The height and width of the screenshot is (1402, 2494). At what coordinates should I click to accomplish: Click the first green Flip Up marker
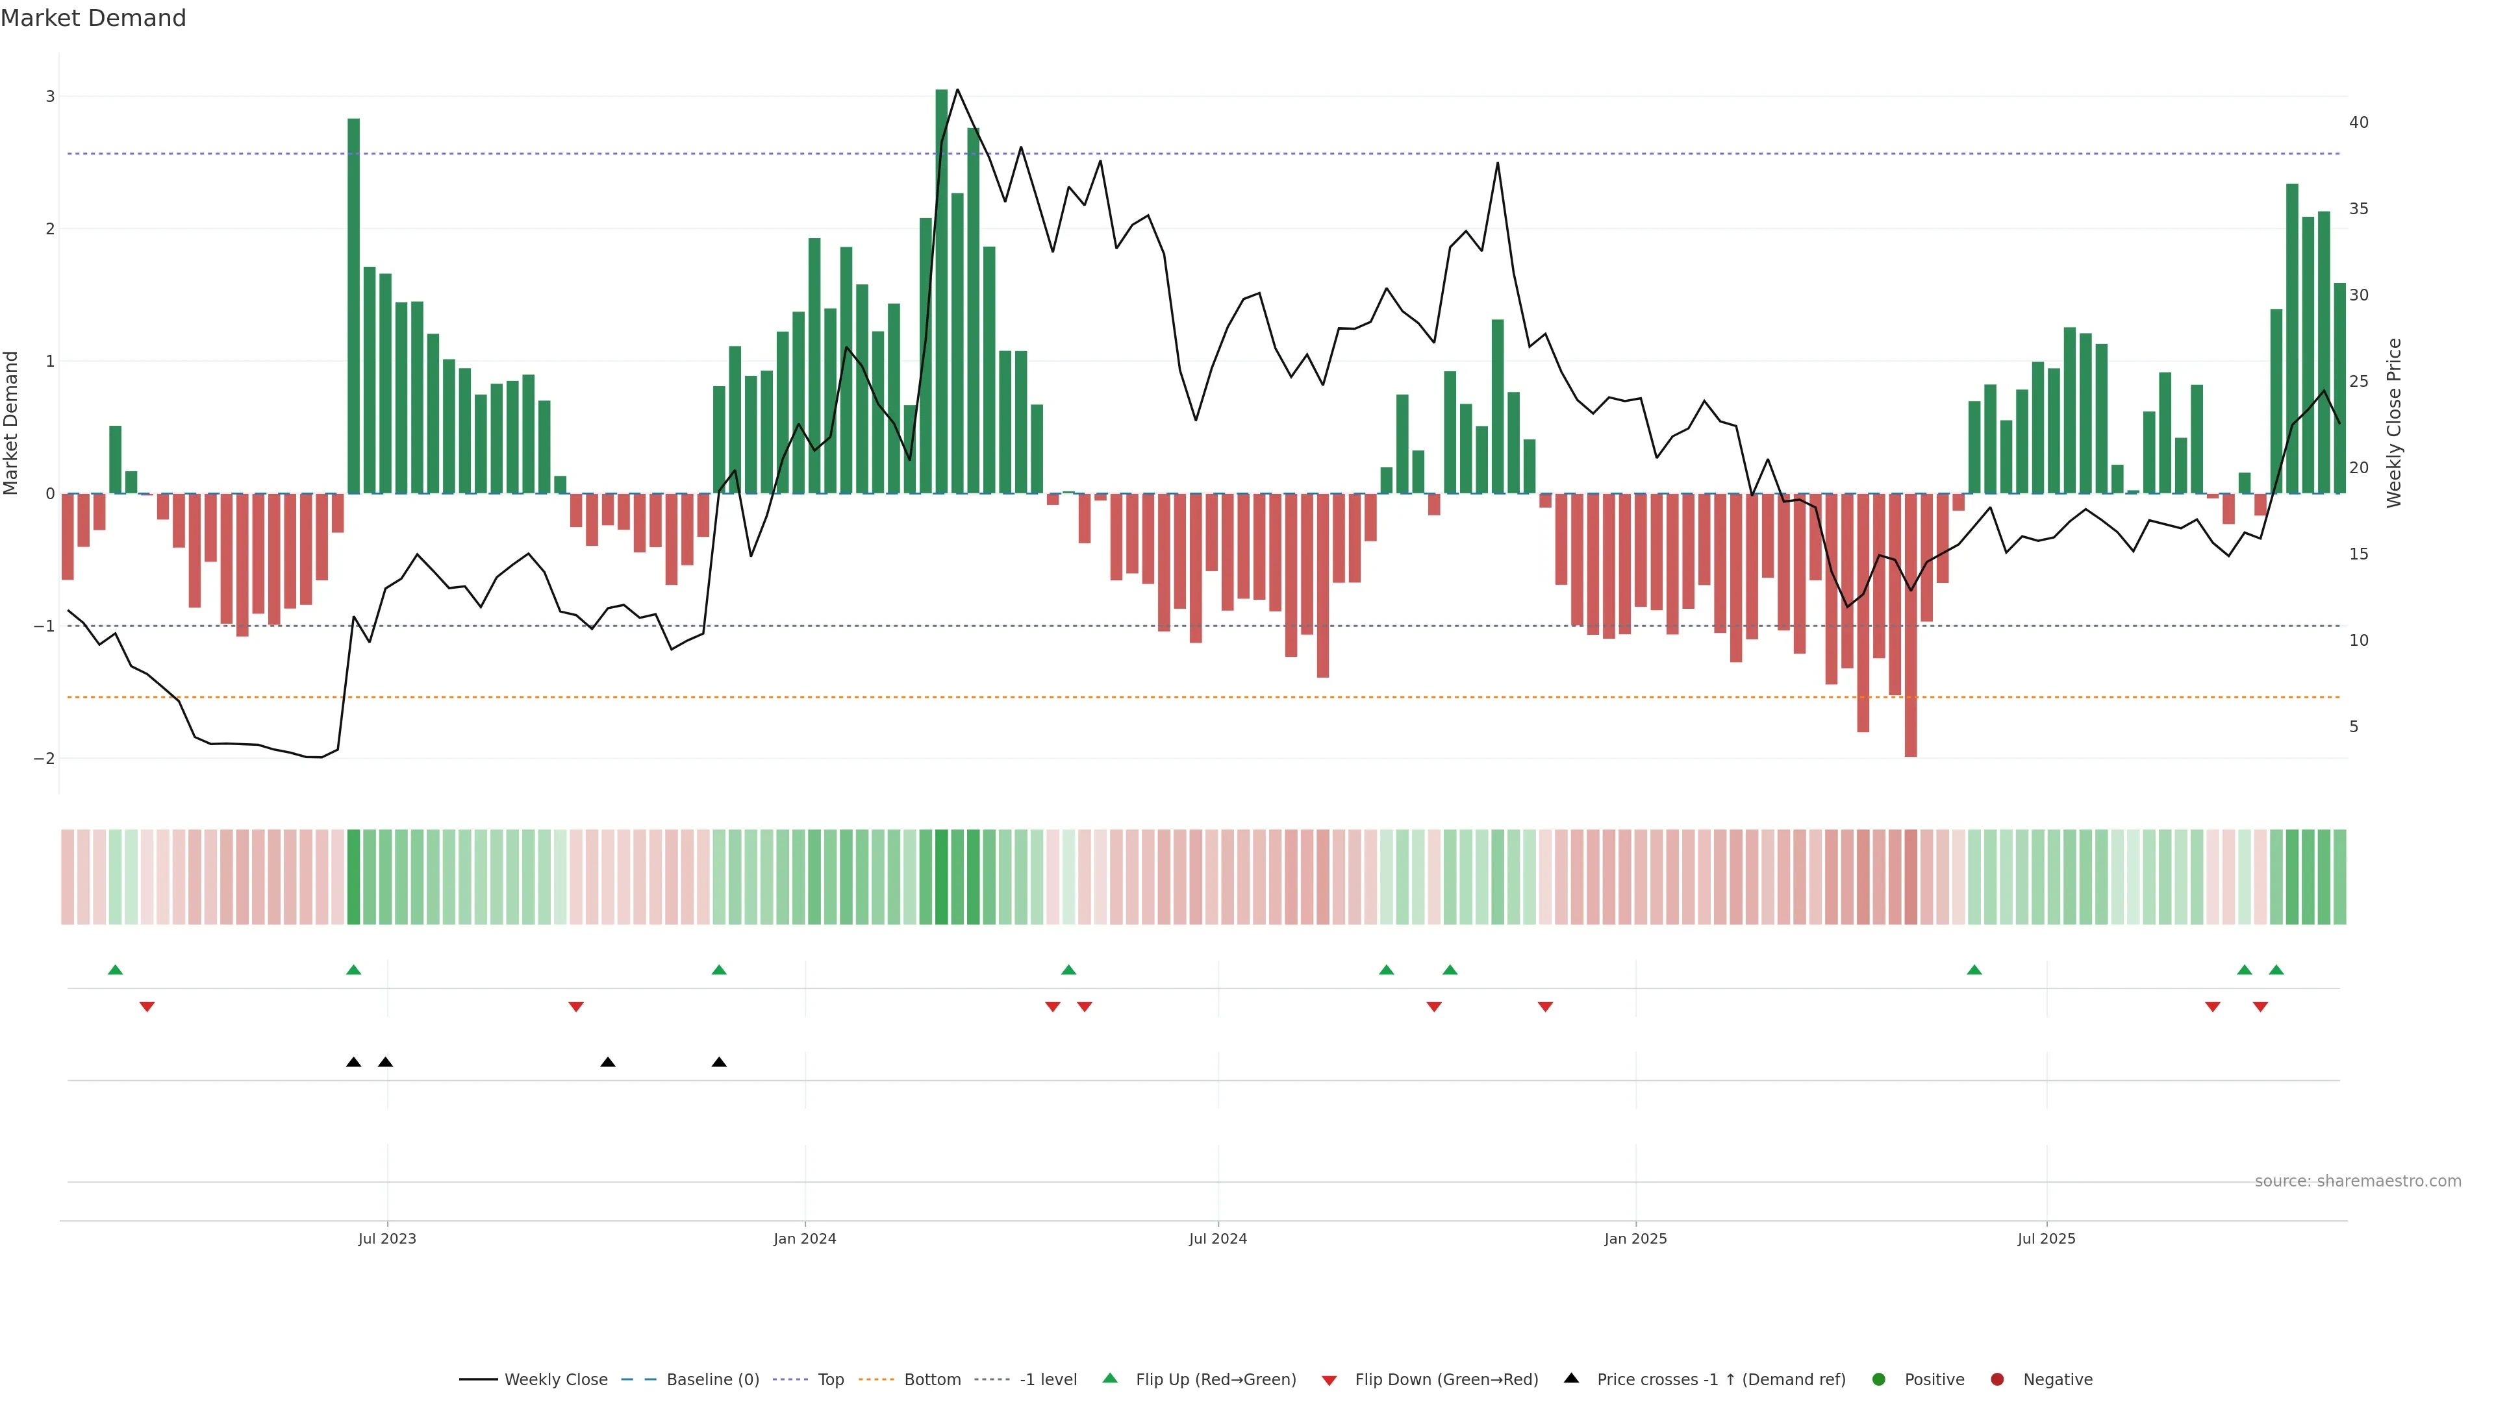pyautogui.click(x=115, y=970)
